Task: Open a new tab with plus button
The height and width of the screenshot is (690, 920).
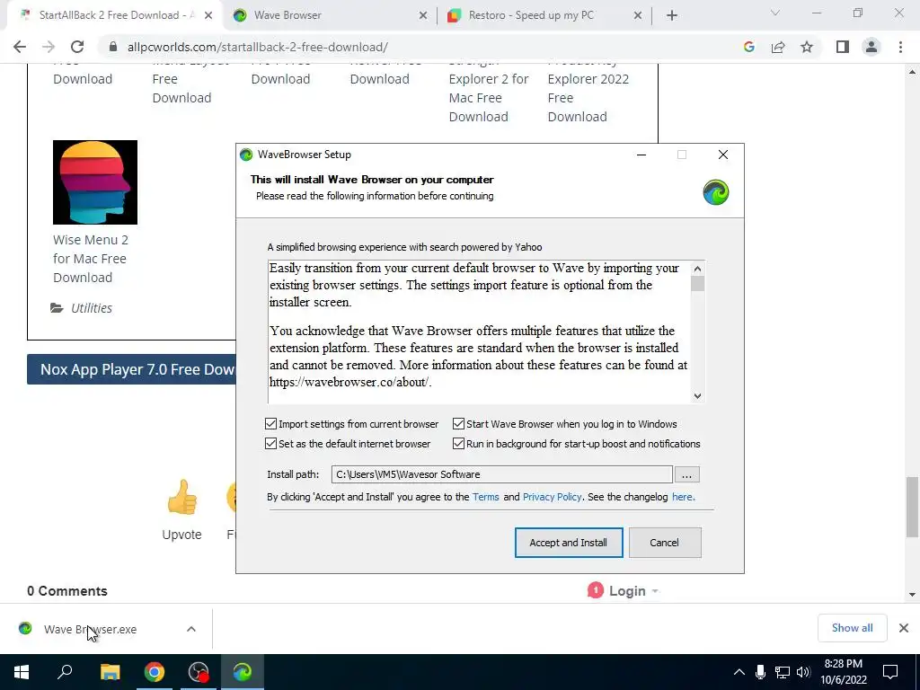Action: pyautogui.click(x=672, y=15)
